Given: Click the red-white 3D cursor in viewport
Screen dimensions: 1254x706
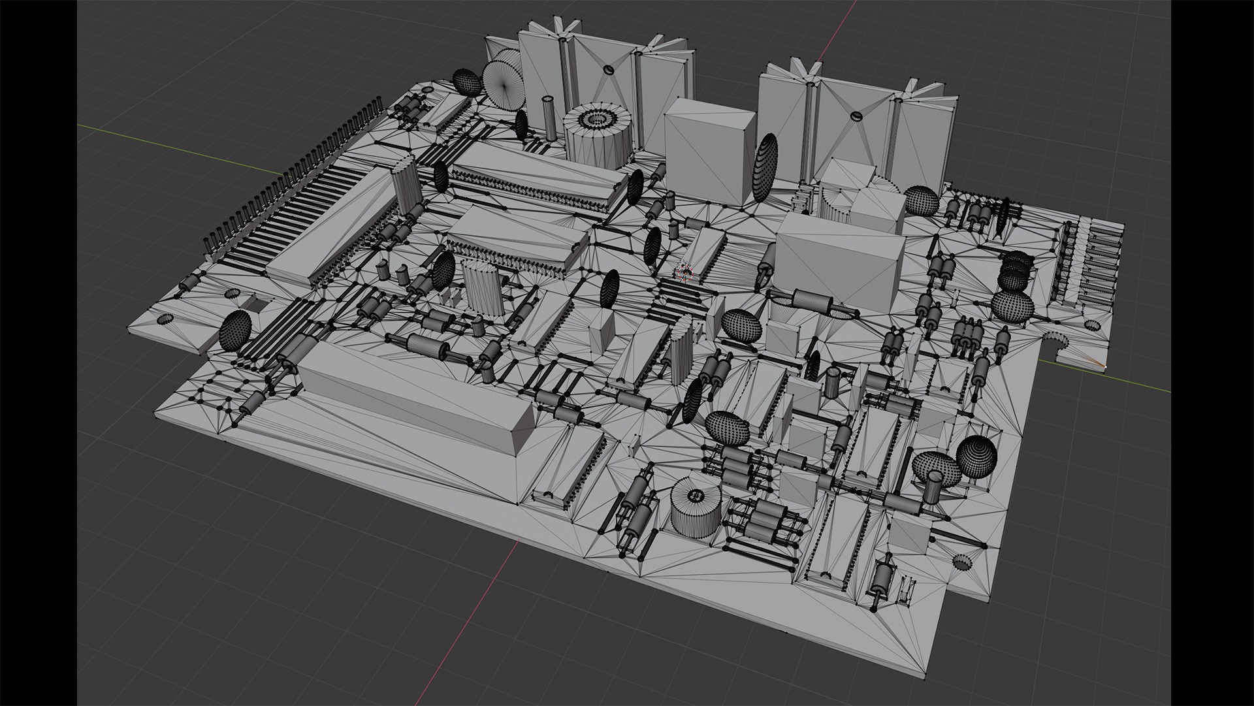Looking at the screenshot, I should [x=684, y=272].
